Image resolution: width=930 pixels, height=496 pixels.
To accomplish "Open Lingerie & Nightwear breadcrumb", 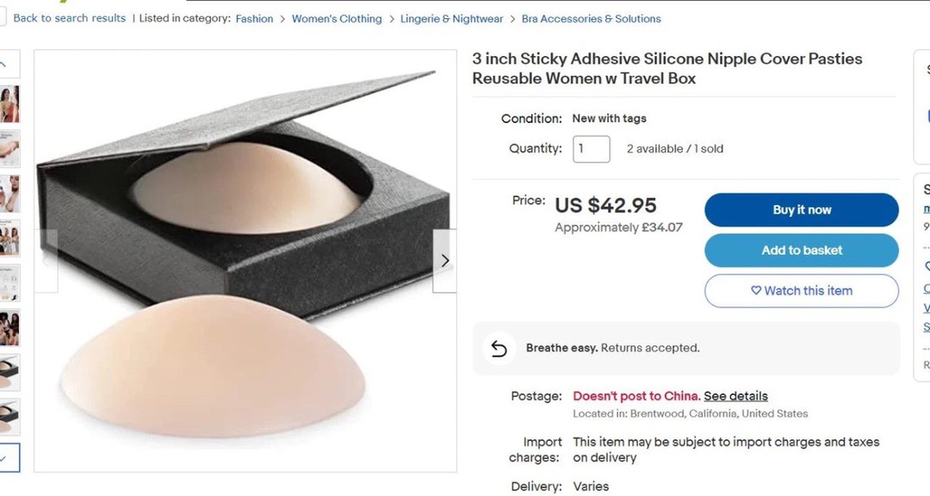I will pyautogui.click(x=451, y=18).
